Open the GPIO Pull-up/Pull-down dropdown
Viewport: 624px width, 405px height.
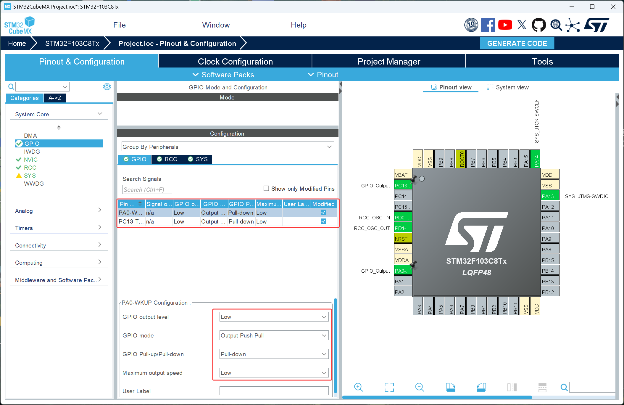point(274,354)
